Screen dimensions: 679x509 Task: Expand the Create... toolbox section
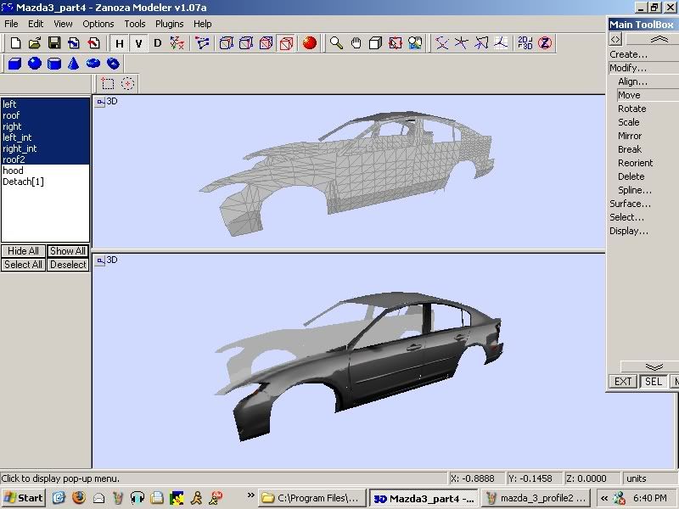[628, 54]
